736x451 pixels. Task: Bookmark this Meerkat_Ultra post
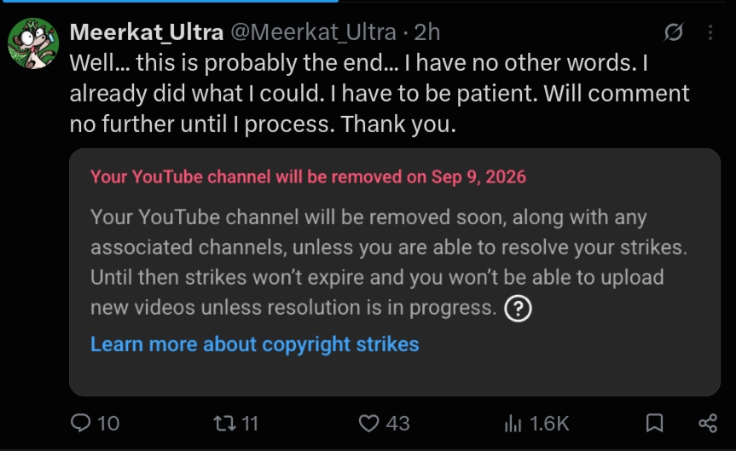click(x=654, y=423)
